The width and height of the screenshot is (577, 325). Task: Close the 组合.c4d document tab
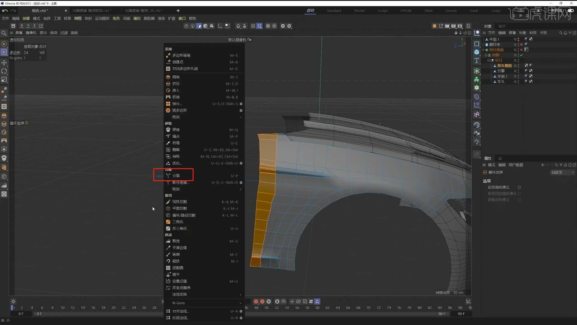pyautogui.click(x=66, y=11)
